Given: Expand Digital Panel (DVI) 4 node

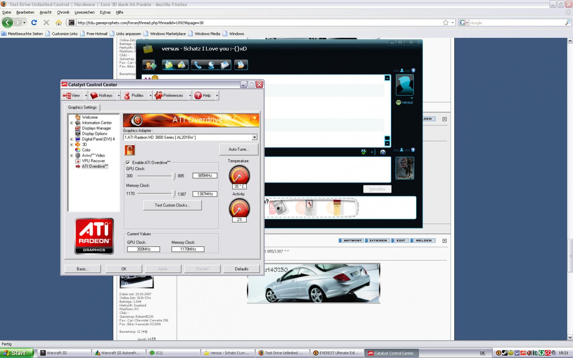Looking at the screenshot, I should (71, 139).
